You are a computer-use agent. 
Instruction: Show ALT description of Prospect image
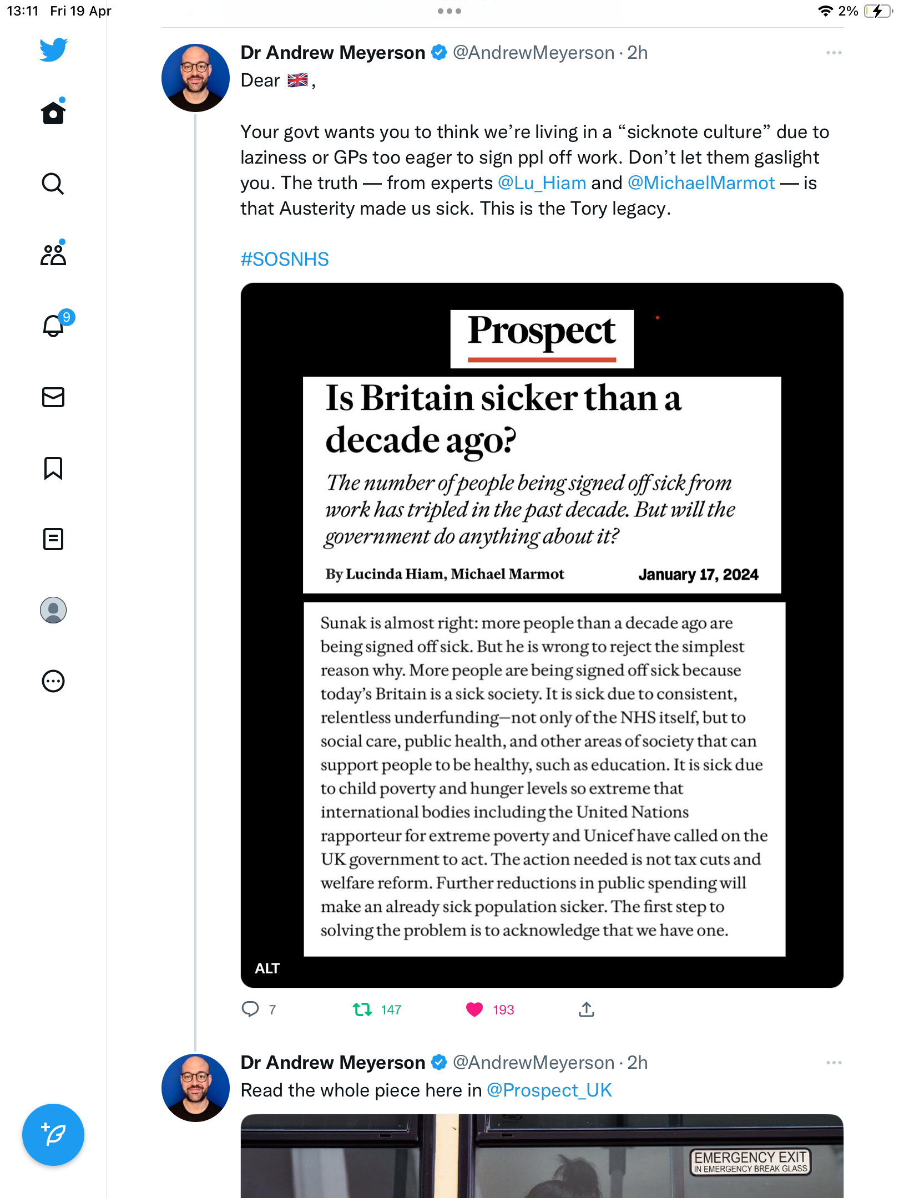tap(267, 968)
